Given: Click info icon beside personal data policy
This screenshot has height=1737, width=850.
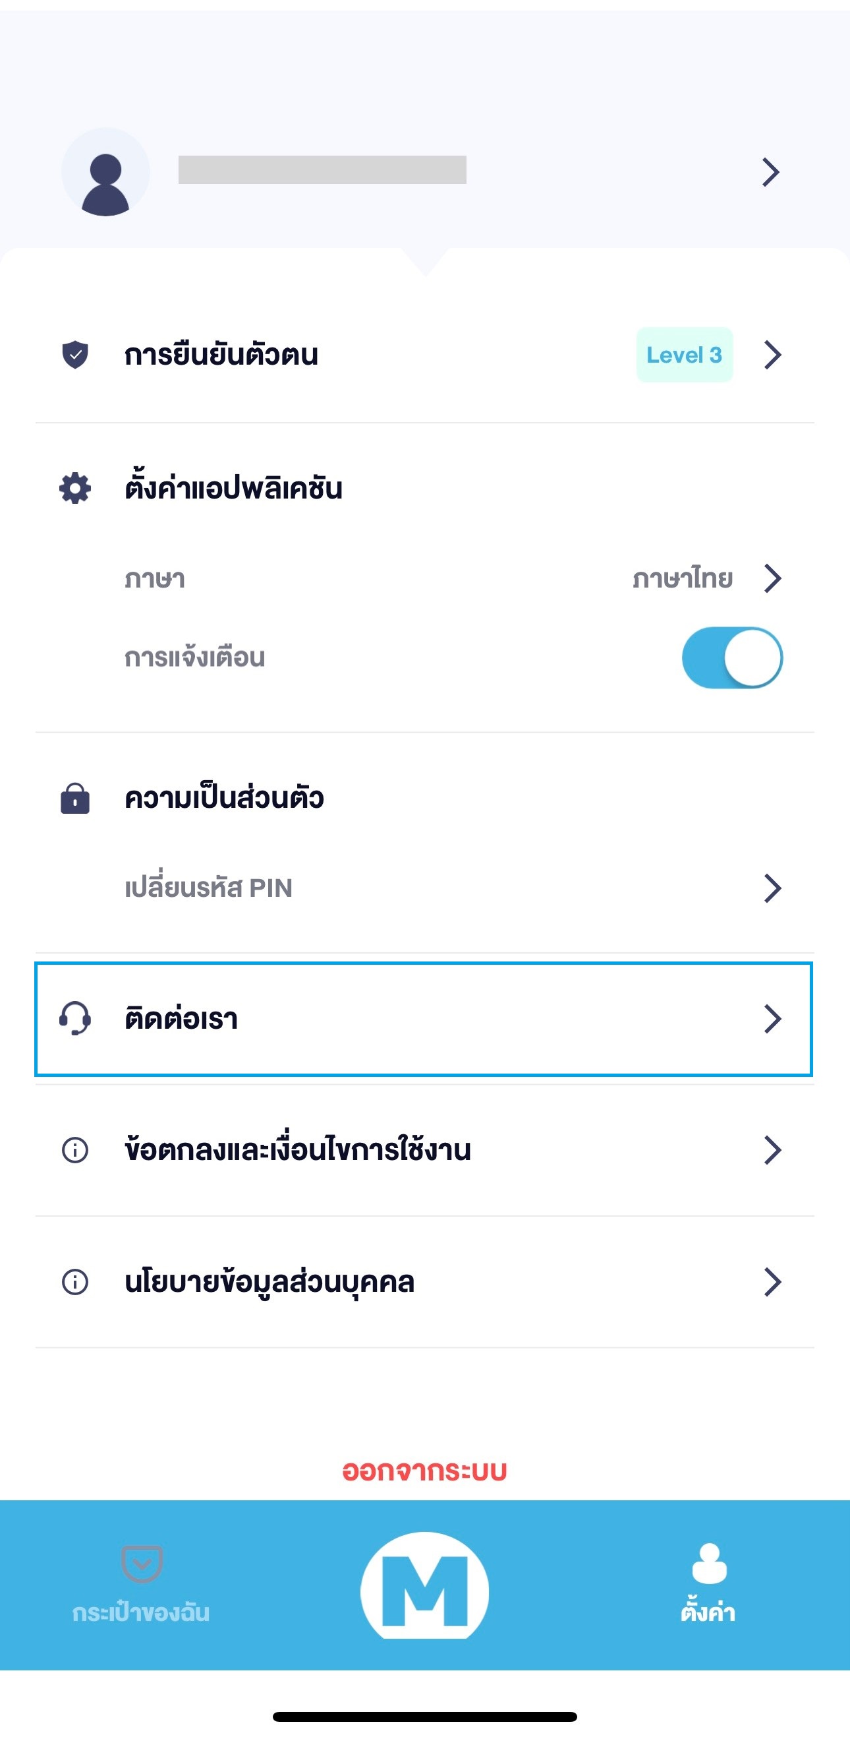Looking at the screenshot, I should click(74, 1281).
